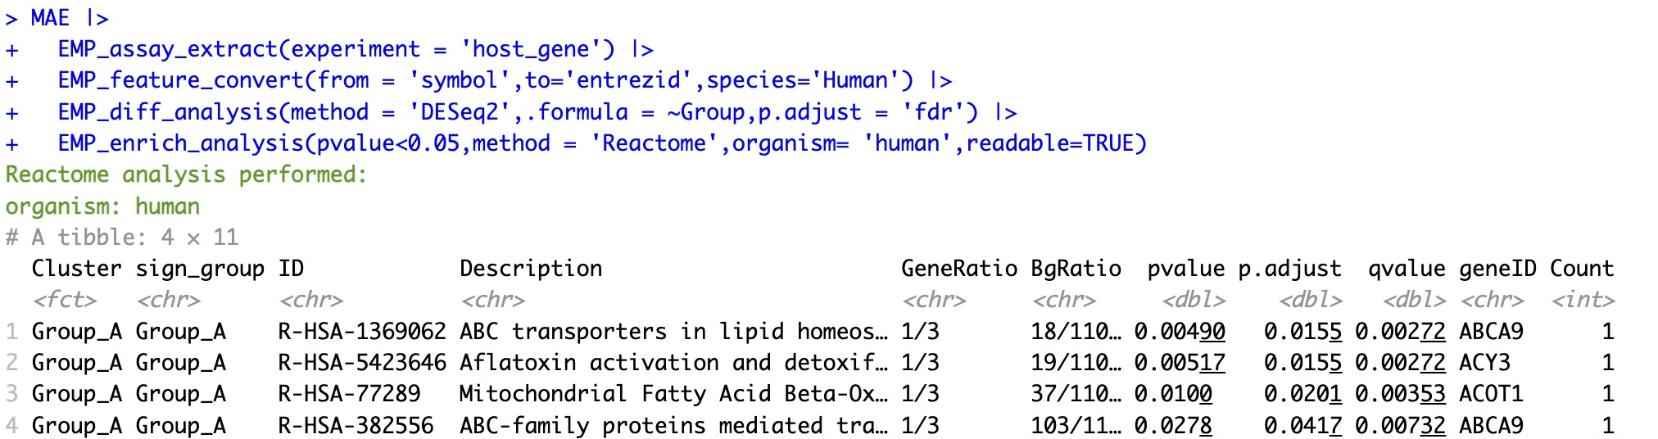Click the GeneRatio column header
The height and width of the screenshot is (439, 1658).
coord(958,269)
